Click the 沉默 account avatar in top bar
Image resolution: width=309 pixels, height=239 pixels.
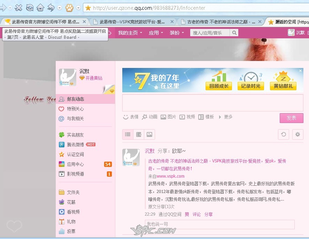click(291, 32)
